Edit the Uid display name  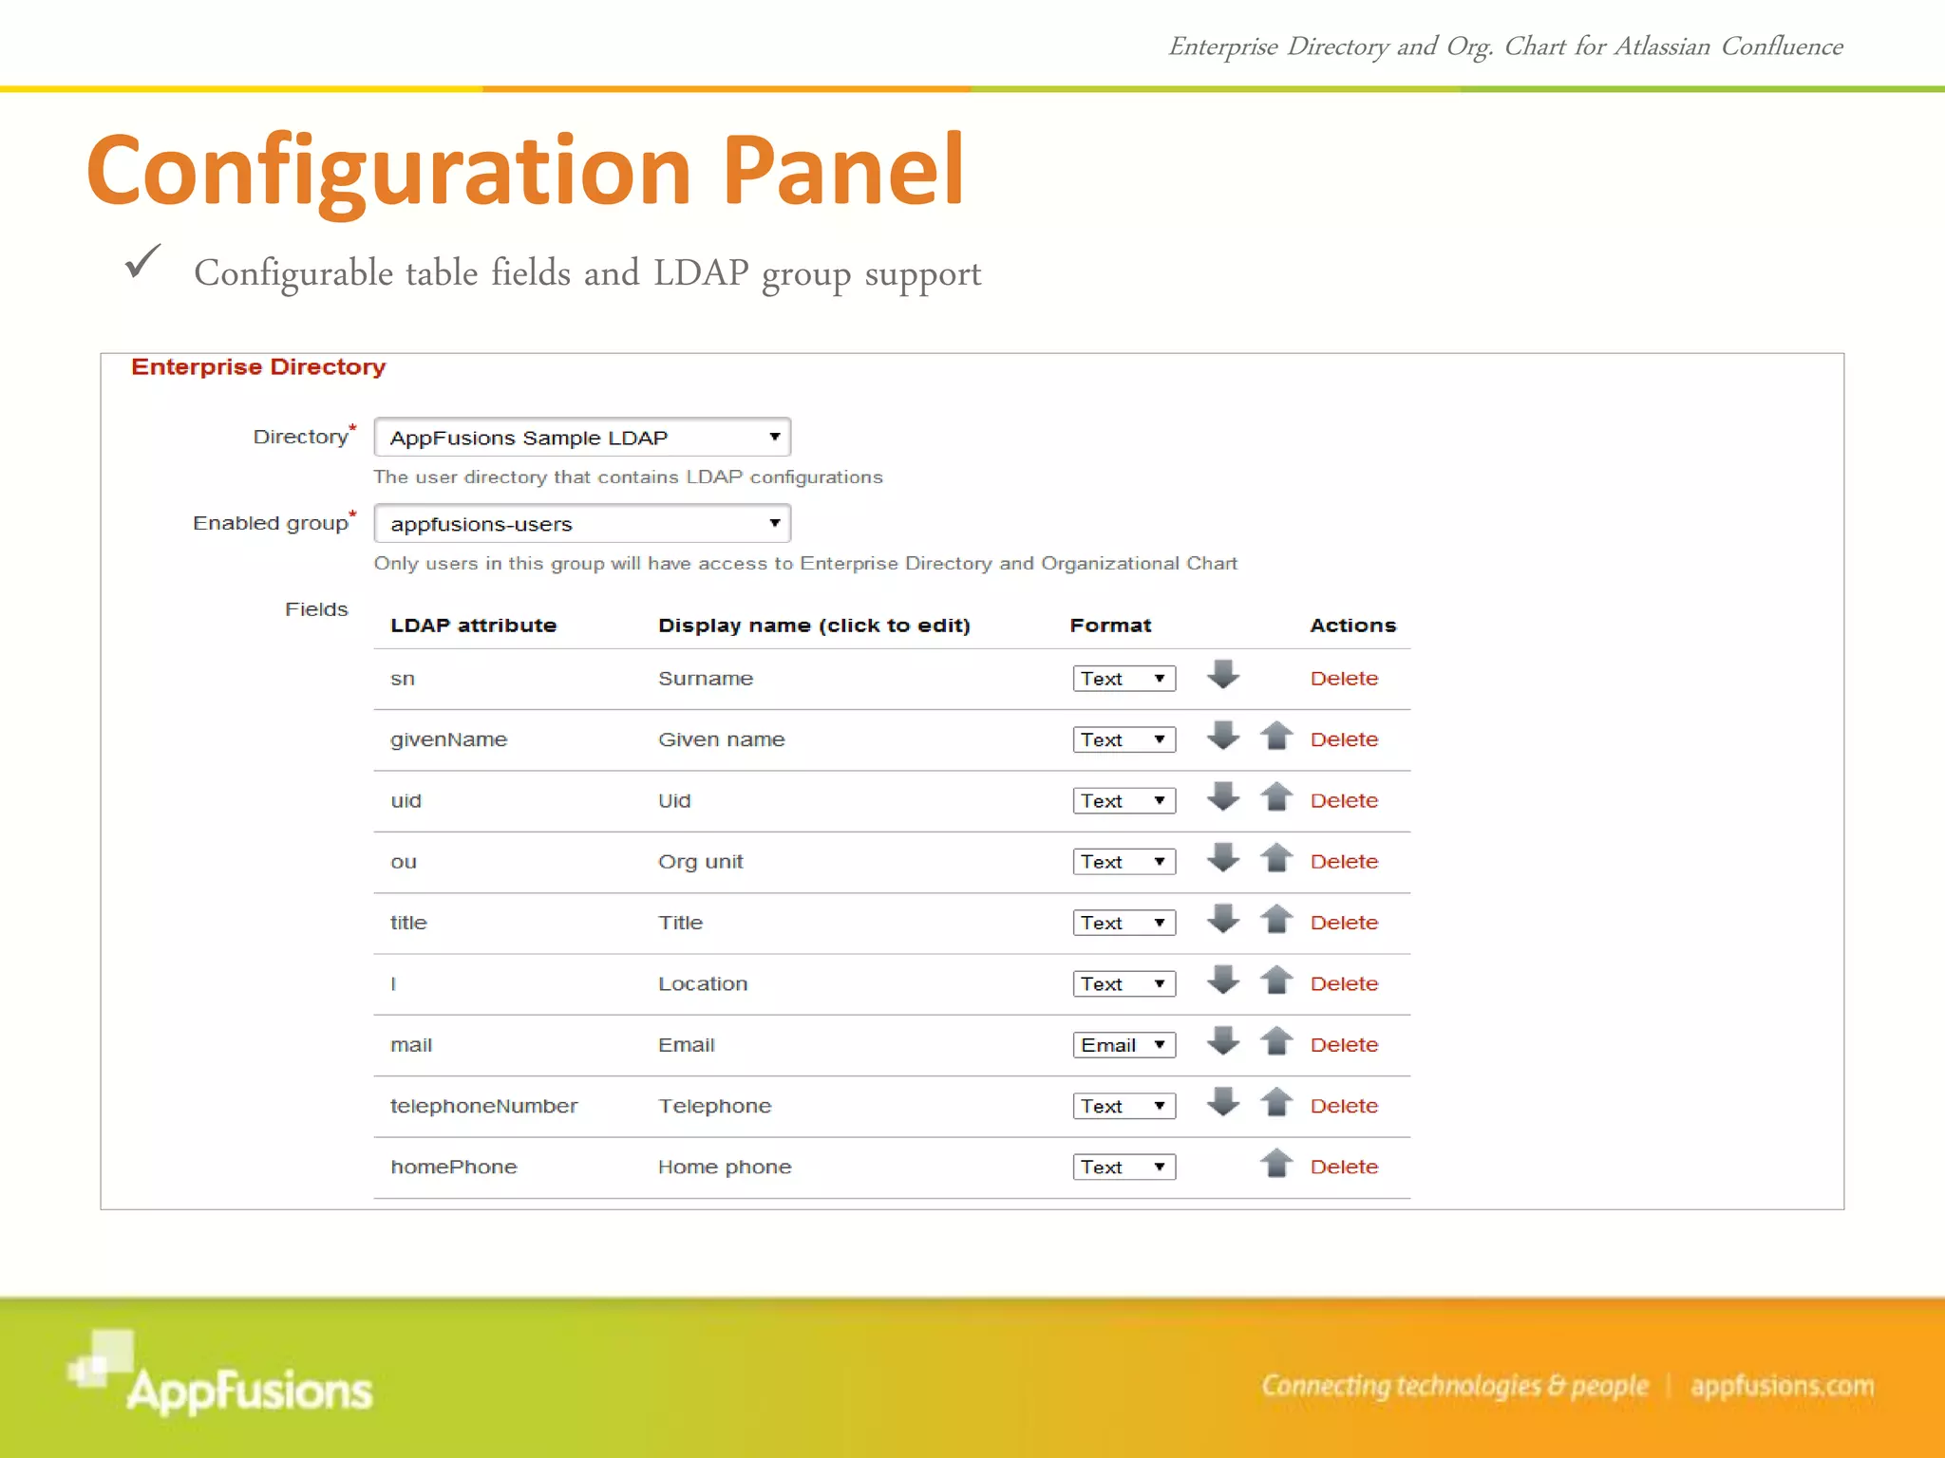tap(674, 801)
